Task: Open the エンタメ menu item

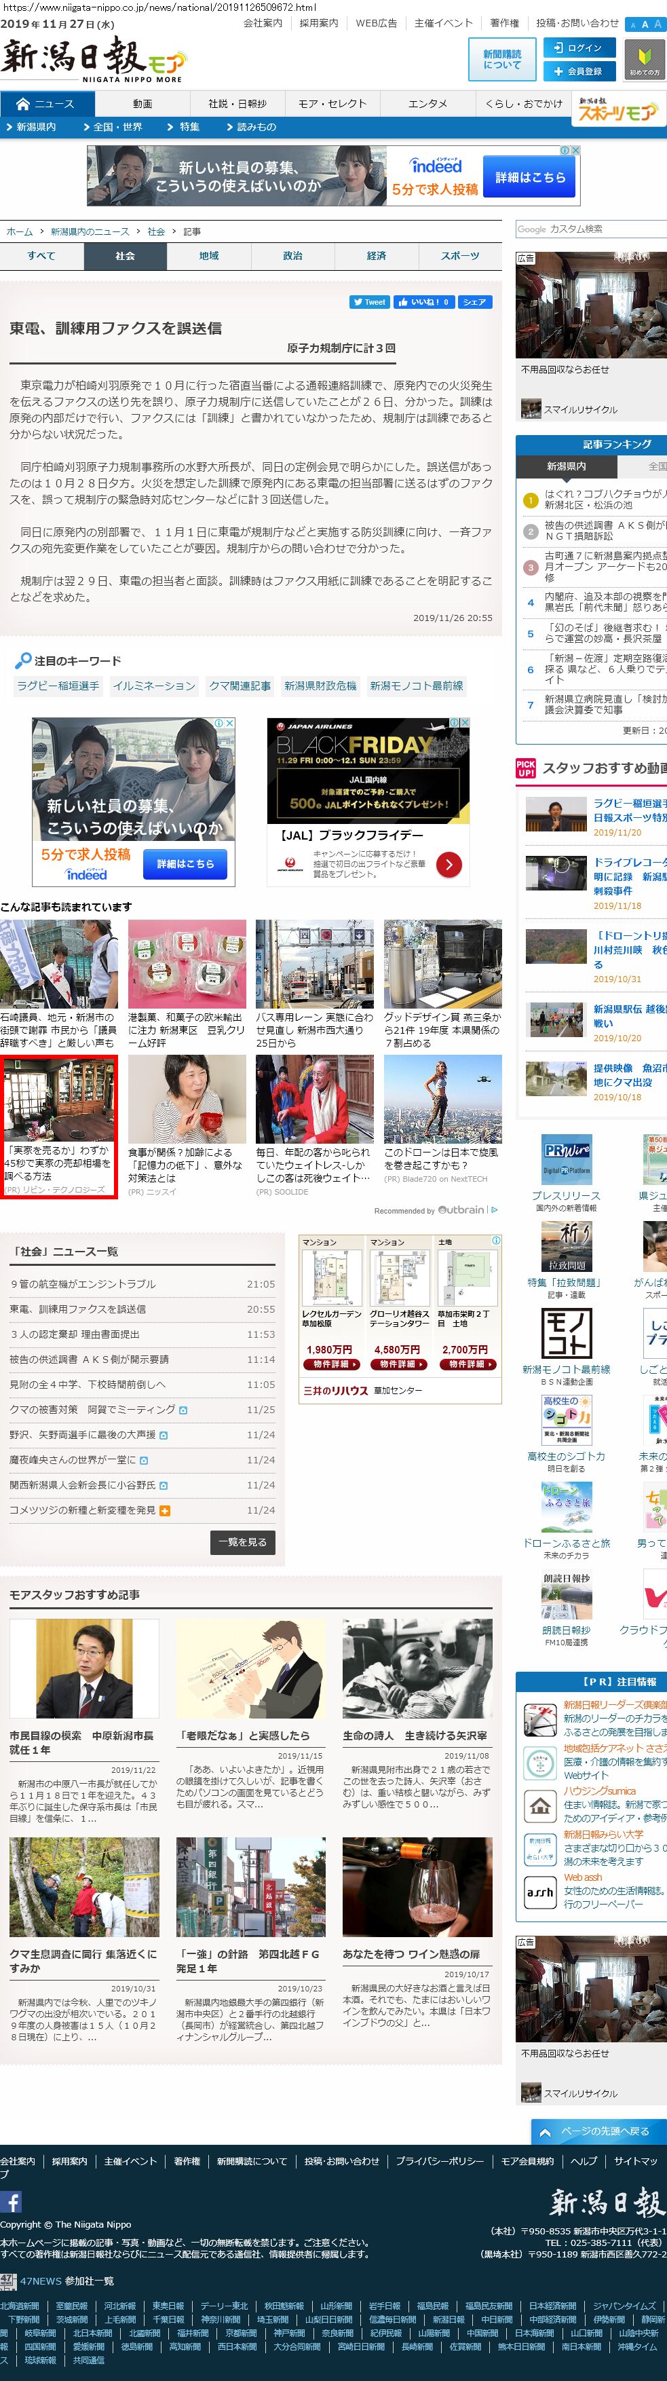Action: [x=427, y=104]
